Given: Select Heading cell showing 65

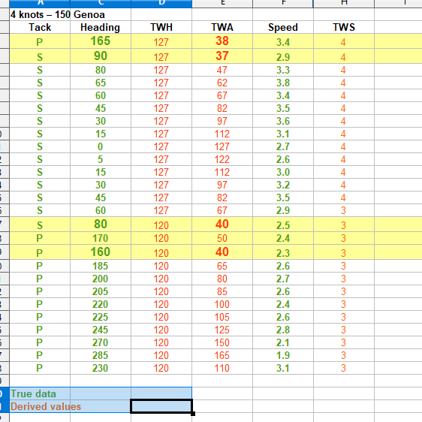Looking at the screenshot, I should click(x=101, y=83).
